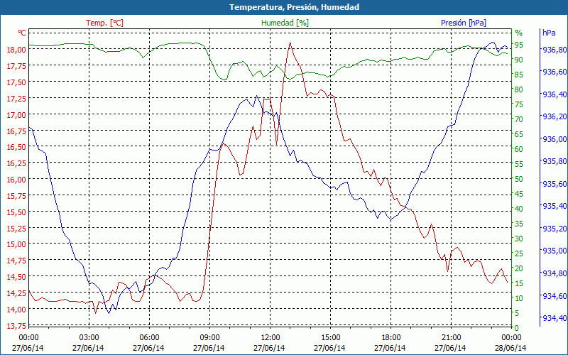Screen dimensions: 568x355
Task: Click the 40 tick on humidity axis
Action: point(519,209)
